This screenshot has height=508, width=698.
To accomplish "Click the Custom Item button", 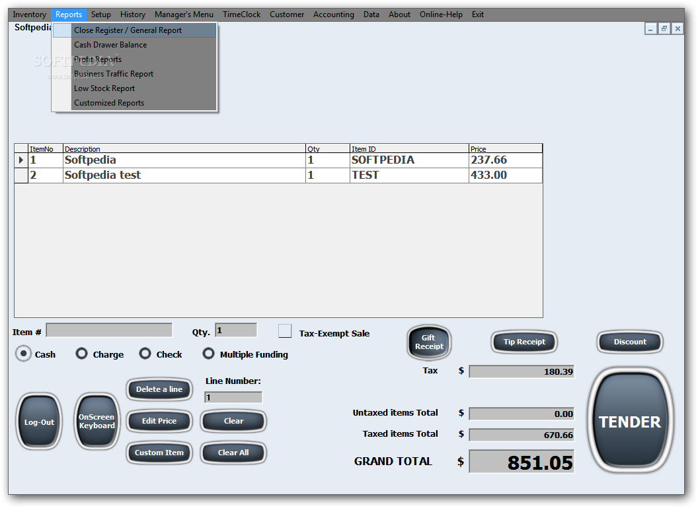I will click(159, 453).
